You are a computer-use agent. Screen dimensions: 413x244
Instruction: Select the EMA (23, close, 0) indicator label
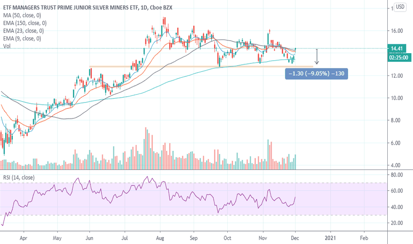(x=23, y=31)
